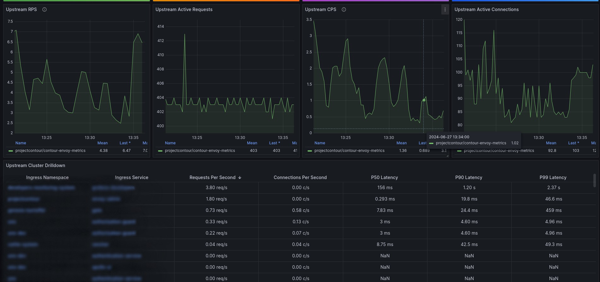This screenshot has height=282, width=600.
Task: Click the sort arrow beside Requests Per Second
Action: 240,177
